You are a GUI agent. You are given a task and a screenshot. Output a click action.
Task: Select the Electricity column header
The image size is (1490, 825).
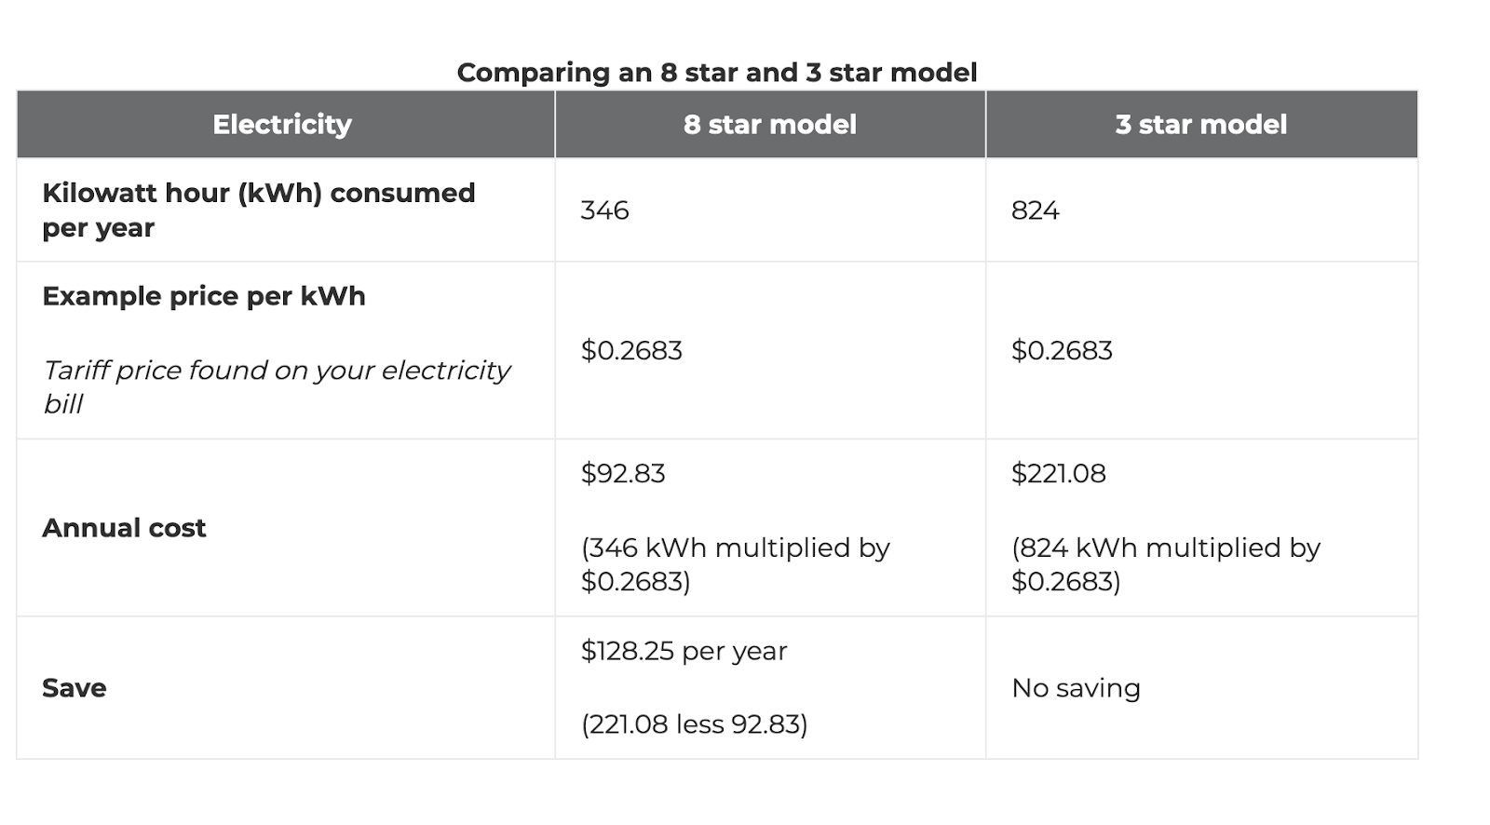pyautogui.click(x=286, y=125)
